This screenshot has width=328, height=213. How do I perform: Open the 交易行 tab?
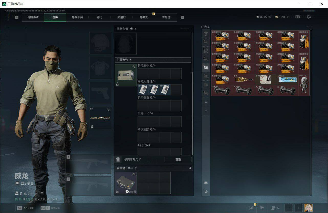click(122, 17)
